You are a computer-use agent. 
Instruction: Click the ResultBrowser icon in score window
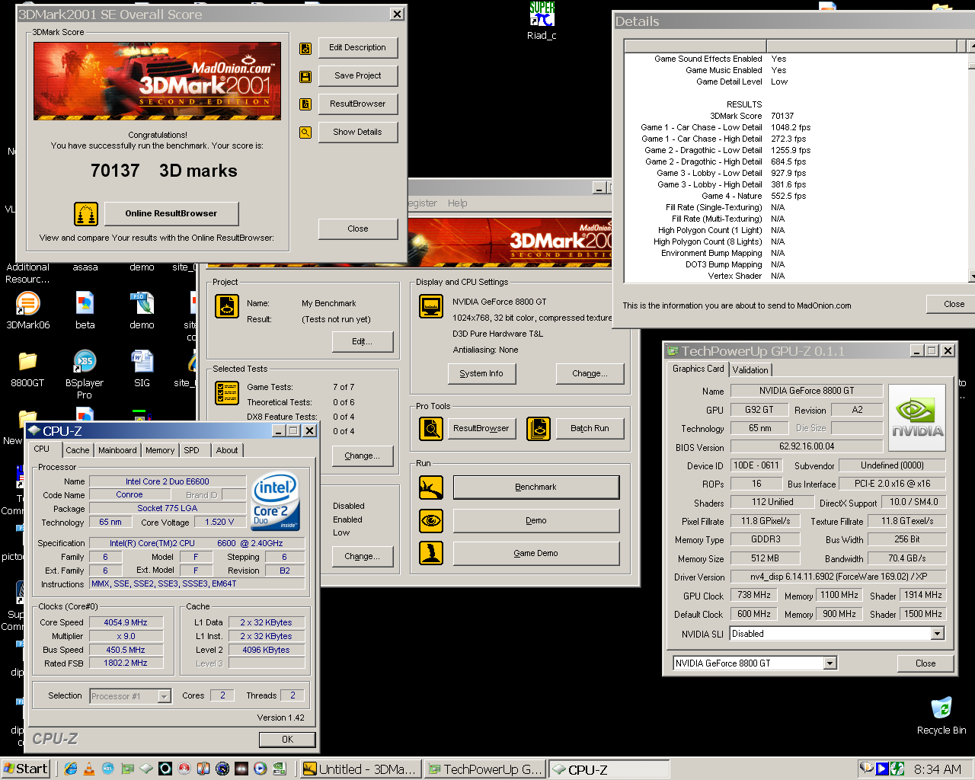pyautogui.click(x=305, y=104)
